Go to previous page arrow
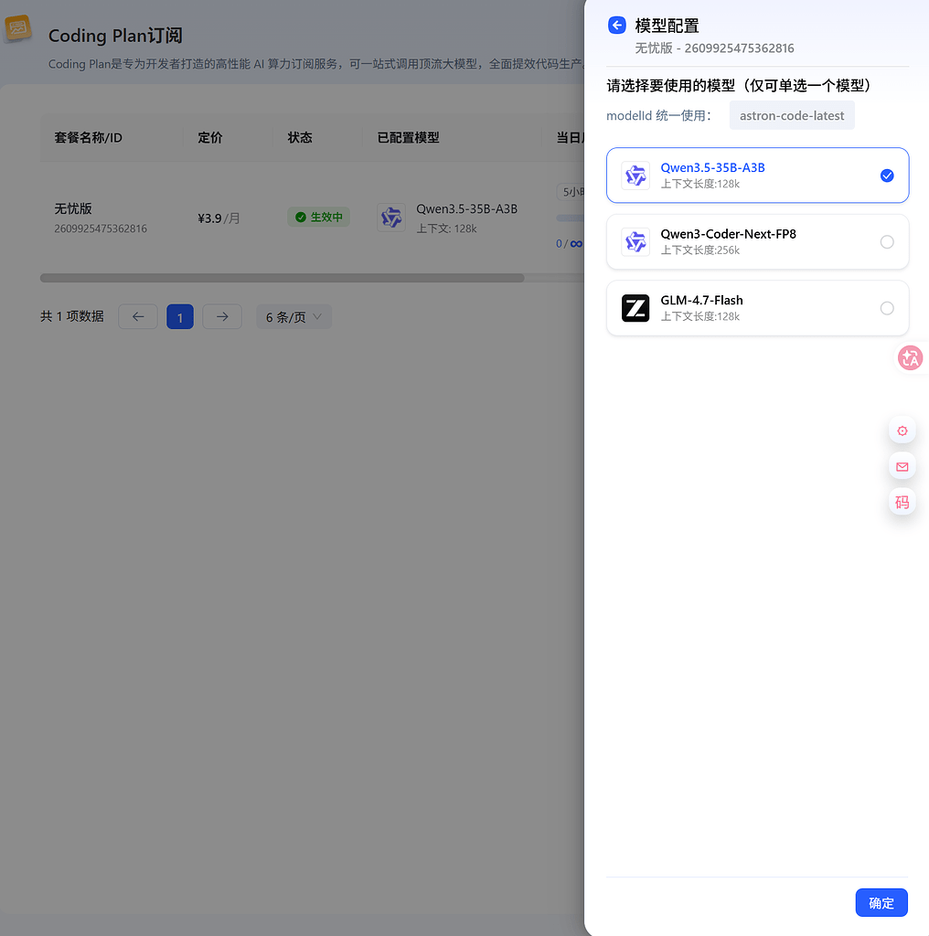This screenshot has width=929, height=936. pyautogui.click(x=138, y=317)
